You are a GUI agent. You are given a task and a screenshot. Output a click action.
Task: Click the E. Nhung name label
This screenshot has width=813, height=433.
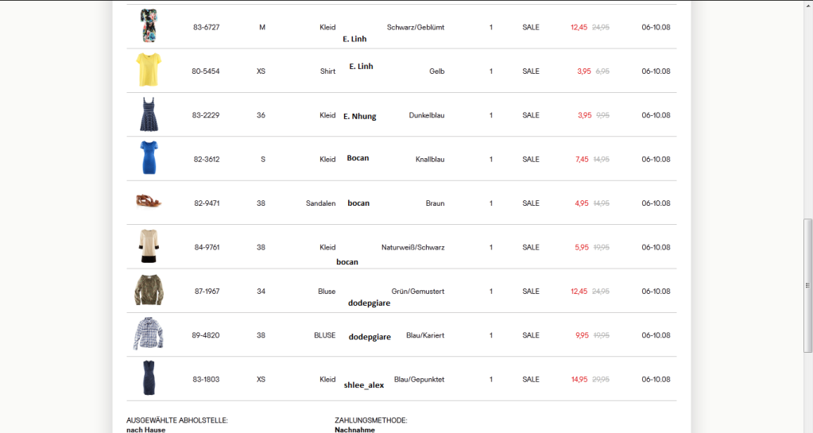(x=359, y=116)
